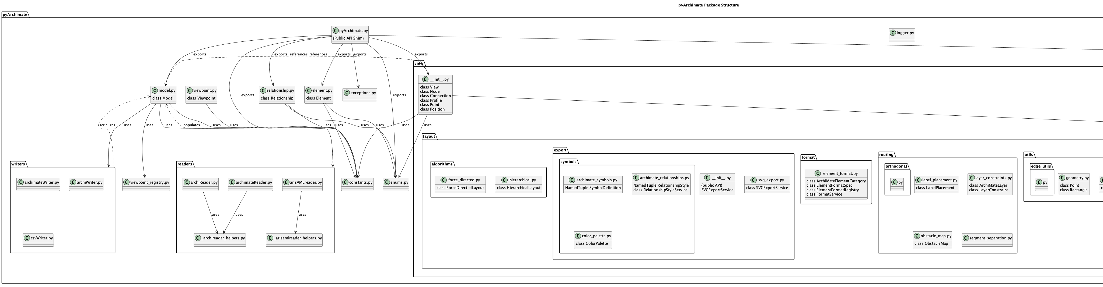Viewport: 1103px width, 287px height.
Task: Click the 'class ForceDirectedLayout' text
Action: click(x=460, y=188)
